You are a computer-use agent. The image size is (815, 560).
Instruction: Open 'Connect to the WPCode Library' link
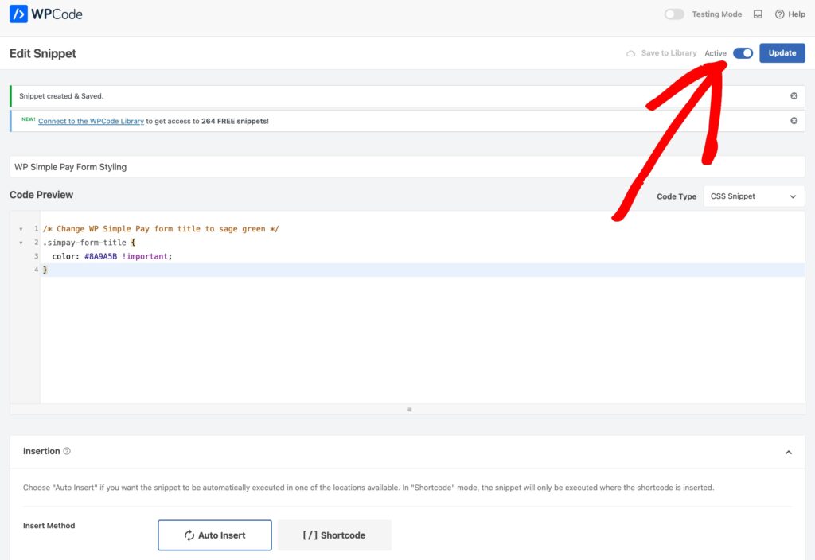[91, 121]
